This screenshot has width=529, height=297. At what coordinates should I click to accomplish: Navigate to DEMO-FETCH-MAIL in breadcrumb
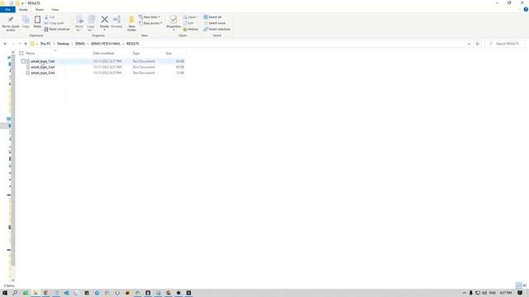106,44
